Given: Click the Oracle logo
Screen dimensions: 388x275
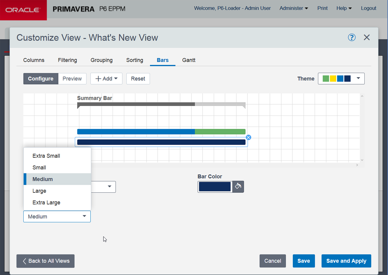Looking at the screenshot, I should tap(23, 10).
